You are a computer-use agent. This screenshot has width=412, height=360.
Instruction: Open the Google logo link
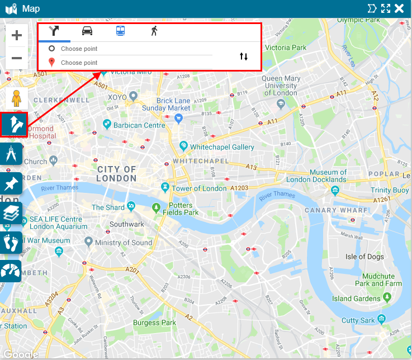click(21, 354)
